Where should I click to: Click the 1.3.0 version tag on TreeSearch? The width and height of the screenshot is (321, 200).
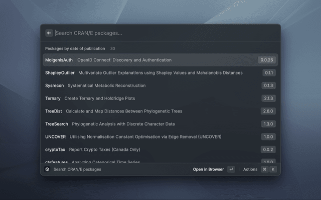pyautogui.click(x=268, y=123)
